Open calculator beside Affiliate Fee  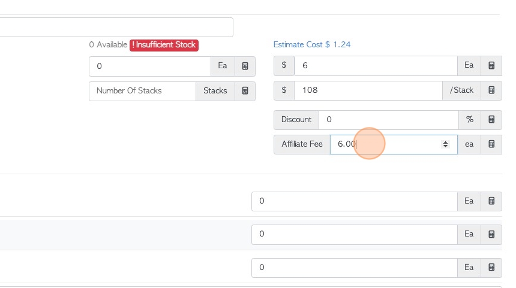(x=491, y=144)
